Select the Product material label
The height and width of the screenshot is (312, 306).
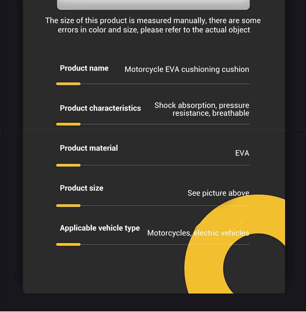click(89, 148)
